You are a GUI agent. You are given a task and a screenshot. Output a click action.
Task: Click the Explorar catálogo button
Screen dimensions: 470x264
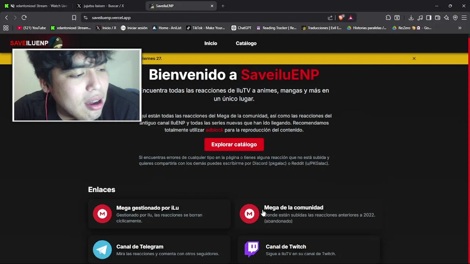234,144
